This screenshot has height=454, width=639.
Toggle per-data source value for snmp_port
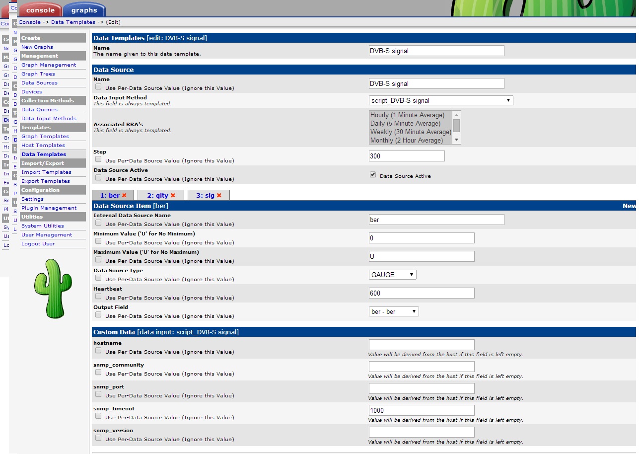[x=98, y=394]
